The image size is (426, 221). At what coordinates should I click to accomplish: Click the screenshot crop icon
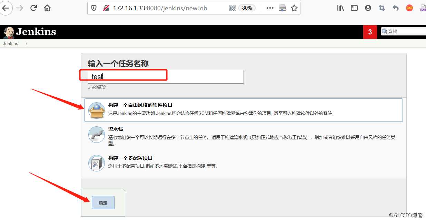point(382,8)
